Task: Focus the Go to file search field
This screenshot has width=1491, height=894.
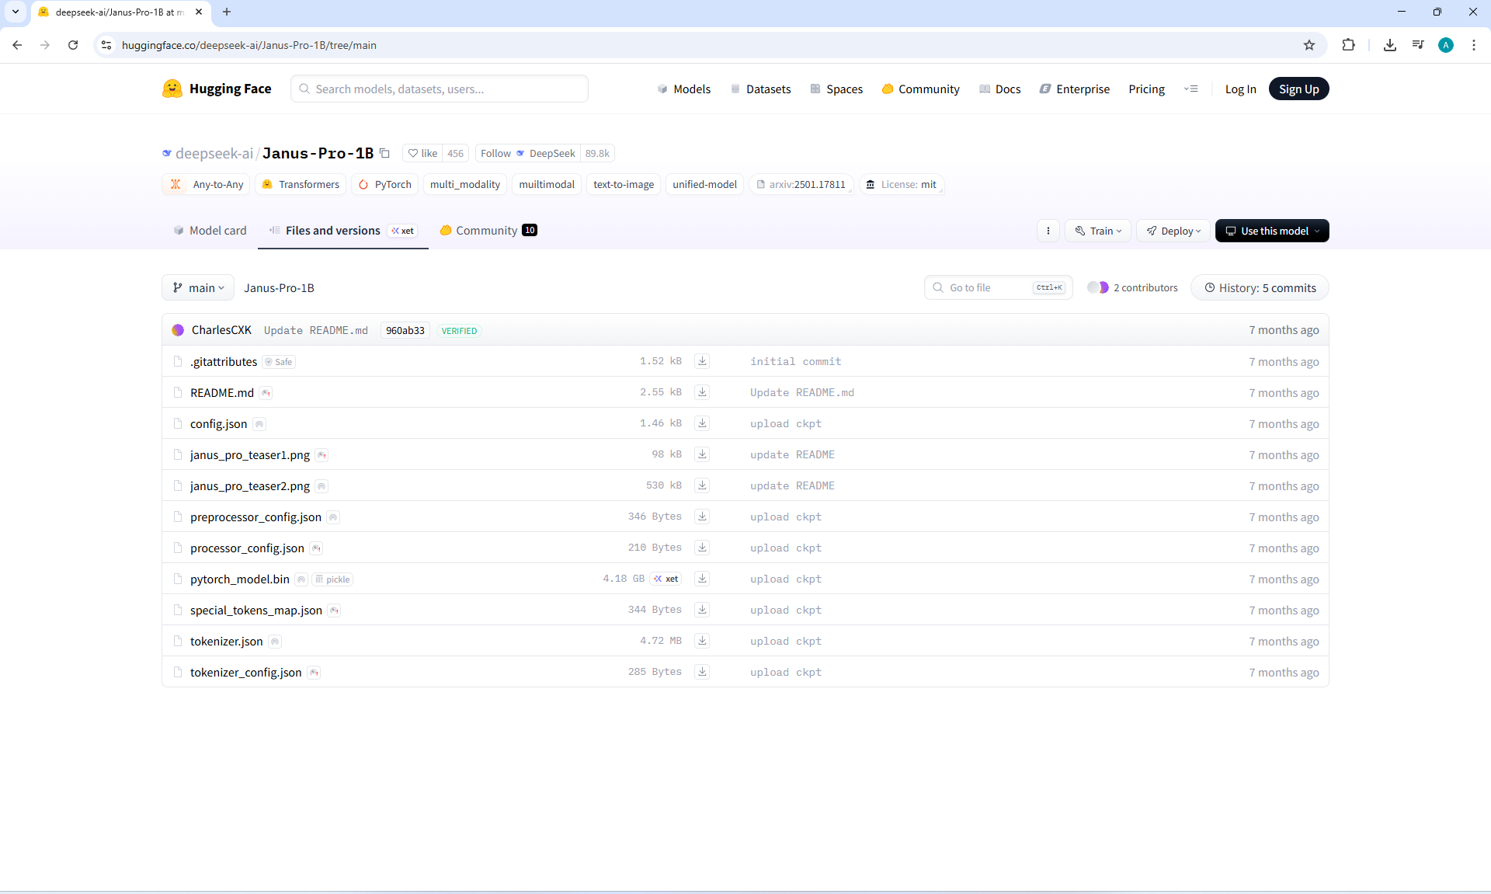Action: [988, 287]
